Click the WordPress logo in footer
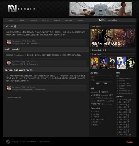 point(8,142)
